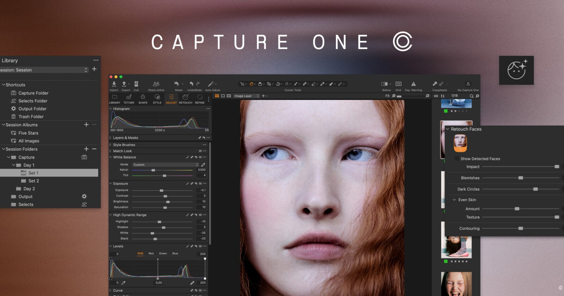
Task: Toggle the Exp. Warning indicator
Action: [x=413, y=84]
